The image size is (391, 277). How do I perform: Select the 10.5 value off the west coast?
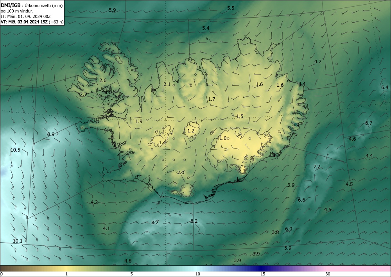point(15,150)
